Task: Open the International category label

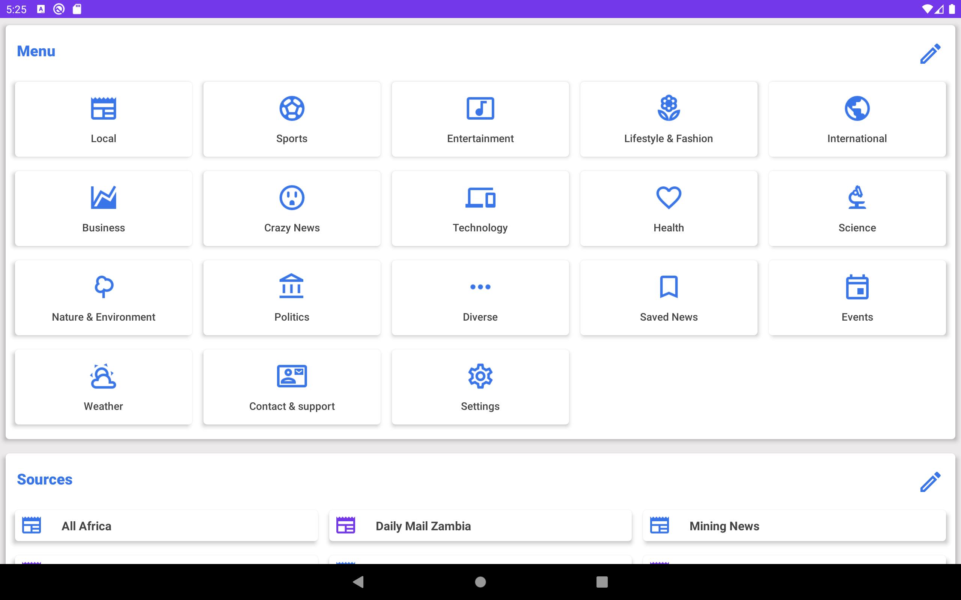Action: click(x=857, y=138)
